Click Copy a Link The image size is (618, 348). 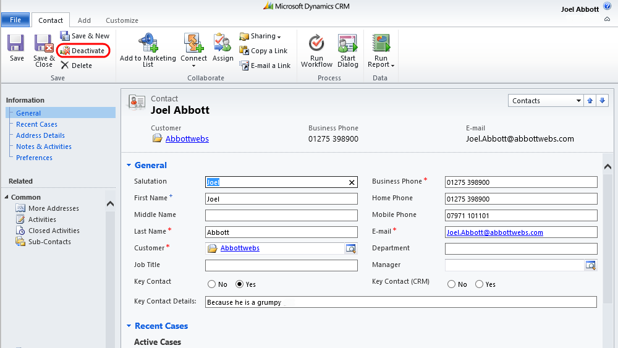(263, 51)
